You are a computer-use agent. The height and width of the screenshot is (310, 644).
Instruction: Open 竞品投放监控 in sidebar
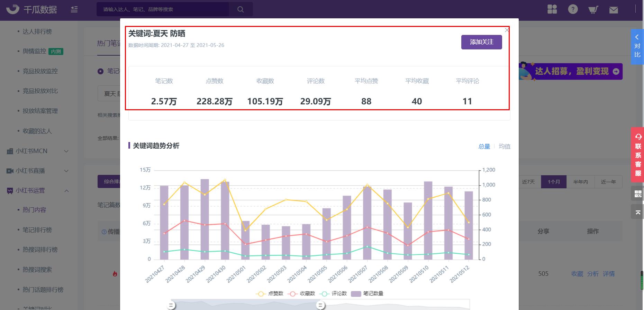(x=40, y=71)
